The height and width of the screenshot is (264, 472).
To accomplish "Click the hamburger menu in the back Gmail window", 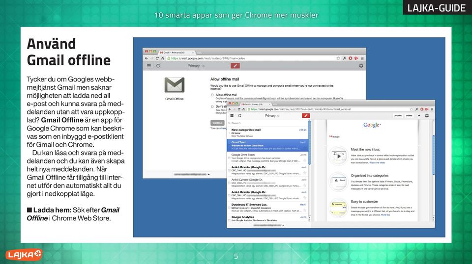I will (x=148, y=66).
